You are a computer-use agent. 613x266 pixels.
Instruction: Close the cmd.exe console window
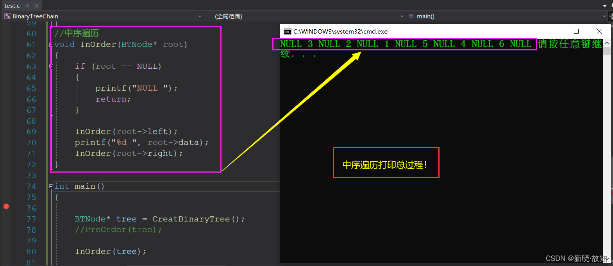(x=599, y=31)
